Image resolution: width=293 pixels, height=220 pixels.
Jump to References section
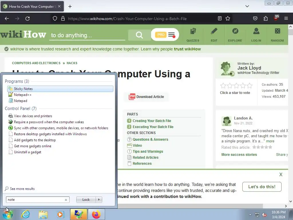tap(142, 163)
